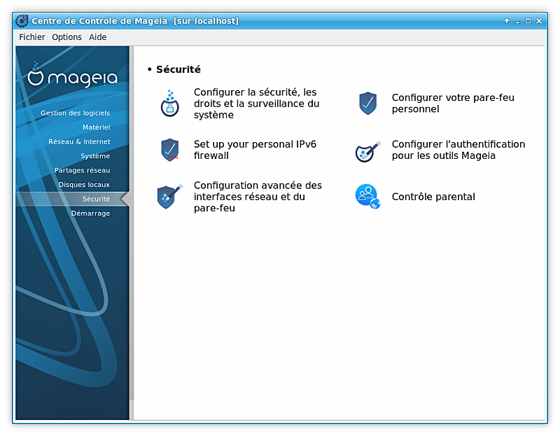Click the IPv6 firewall shield icon
The height and width of the screenshot is (436, 560).
click(170, 150)
